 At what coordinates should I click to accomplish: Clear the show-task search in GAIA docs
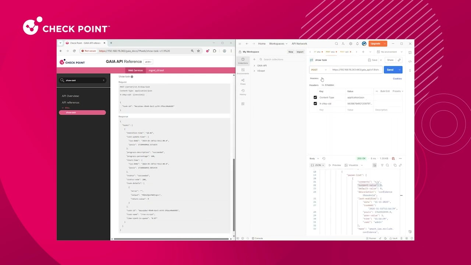pyautogui.click(x=103, y=80)
